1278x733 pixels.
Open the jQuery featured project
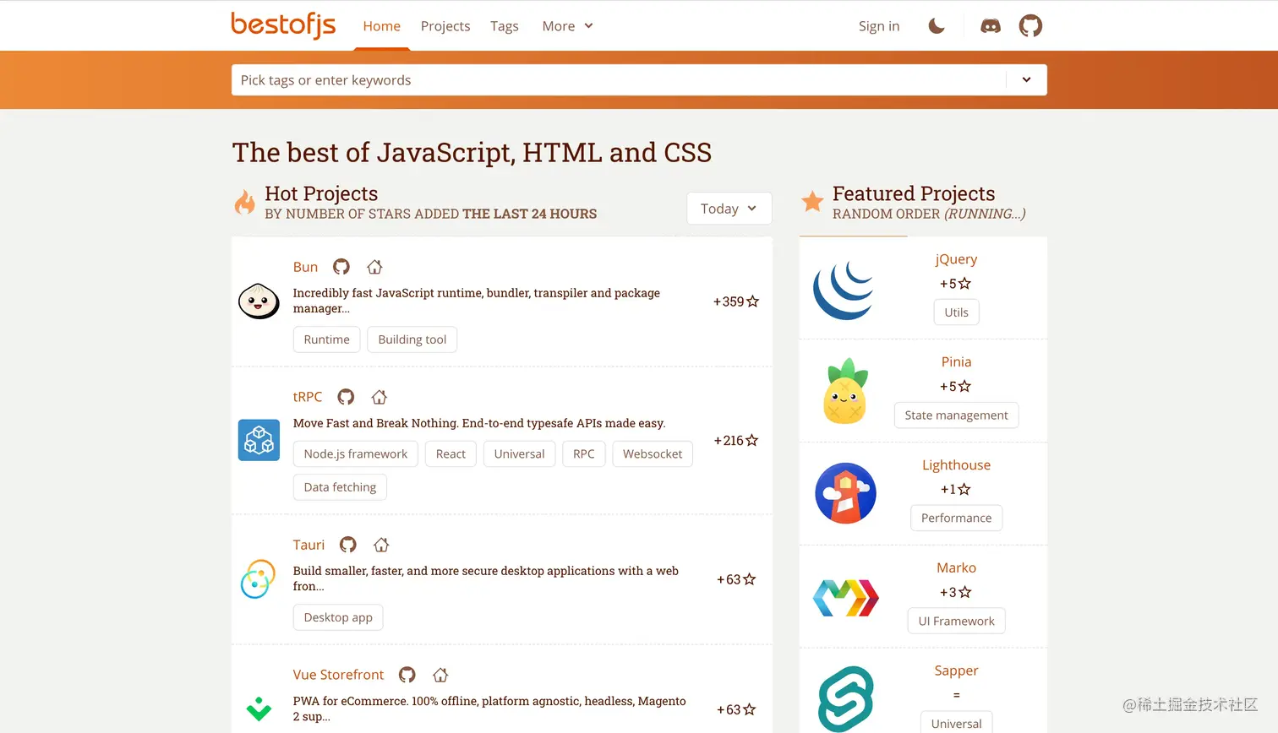pos(956,259)
